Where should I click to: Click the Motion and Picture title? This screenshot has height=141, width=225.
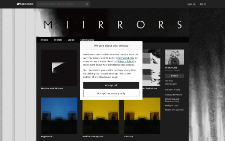coord(52,88)
